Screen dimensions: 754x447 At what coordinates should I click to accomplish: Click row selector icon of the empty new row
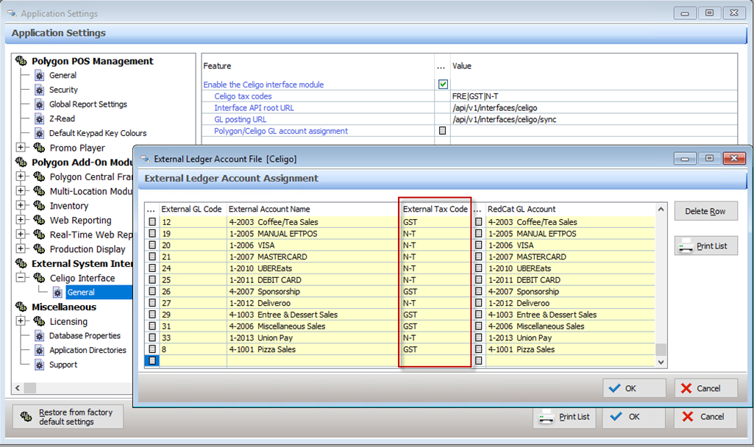[x=152, y=360]
